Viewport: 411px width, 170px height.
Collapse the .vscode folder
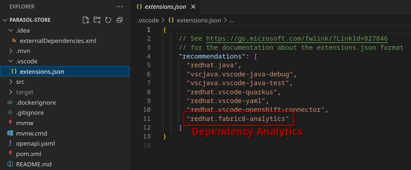click(26, 61)
